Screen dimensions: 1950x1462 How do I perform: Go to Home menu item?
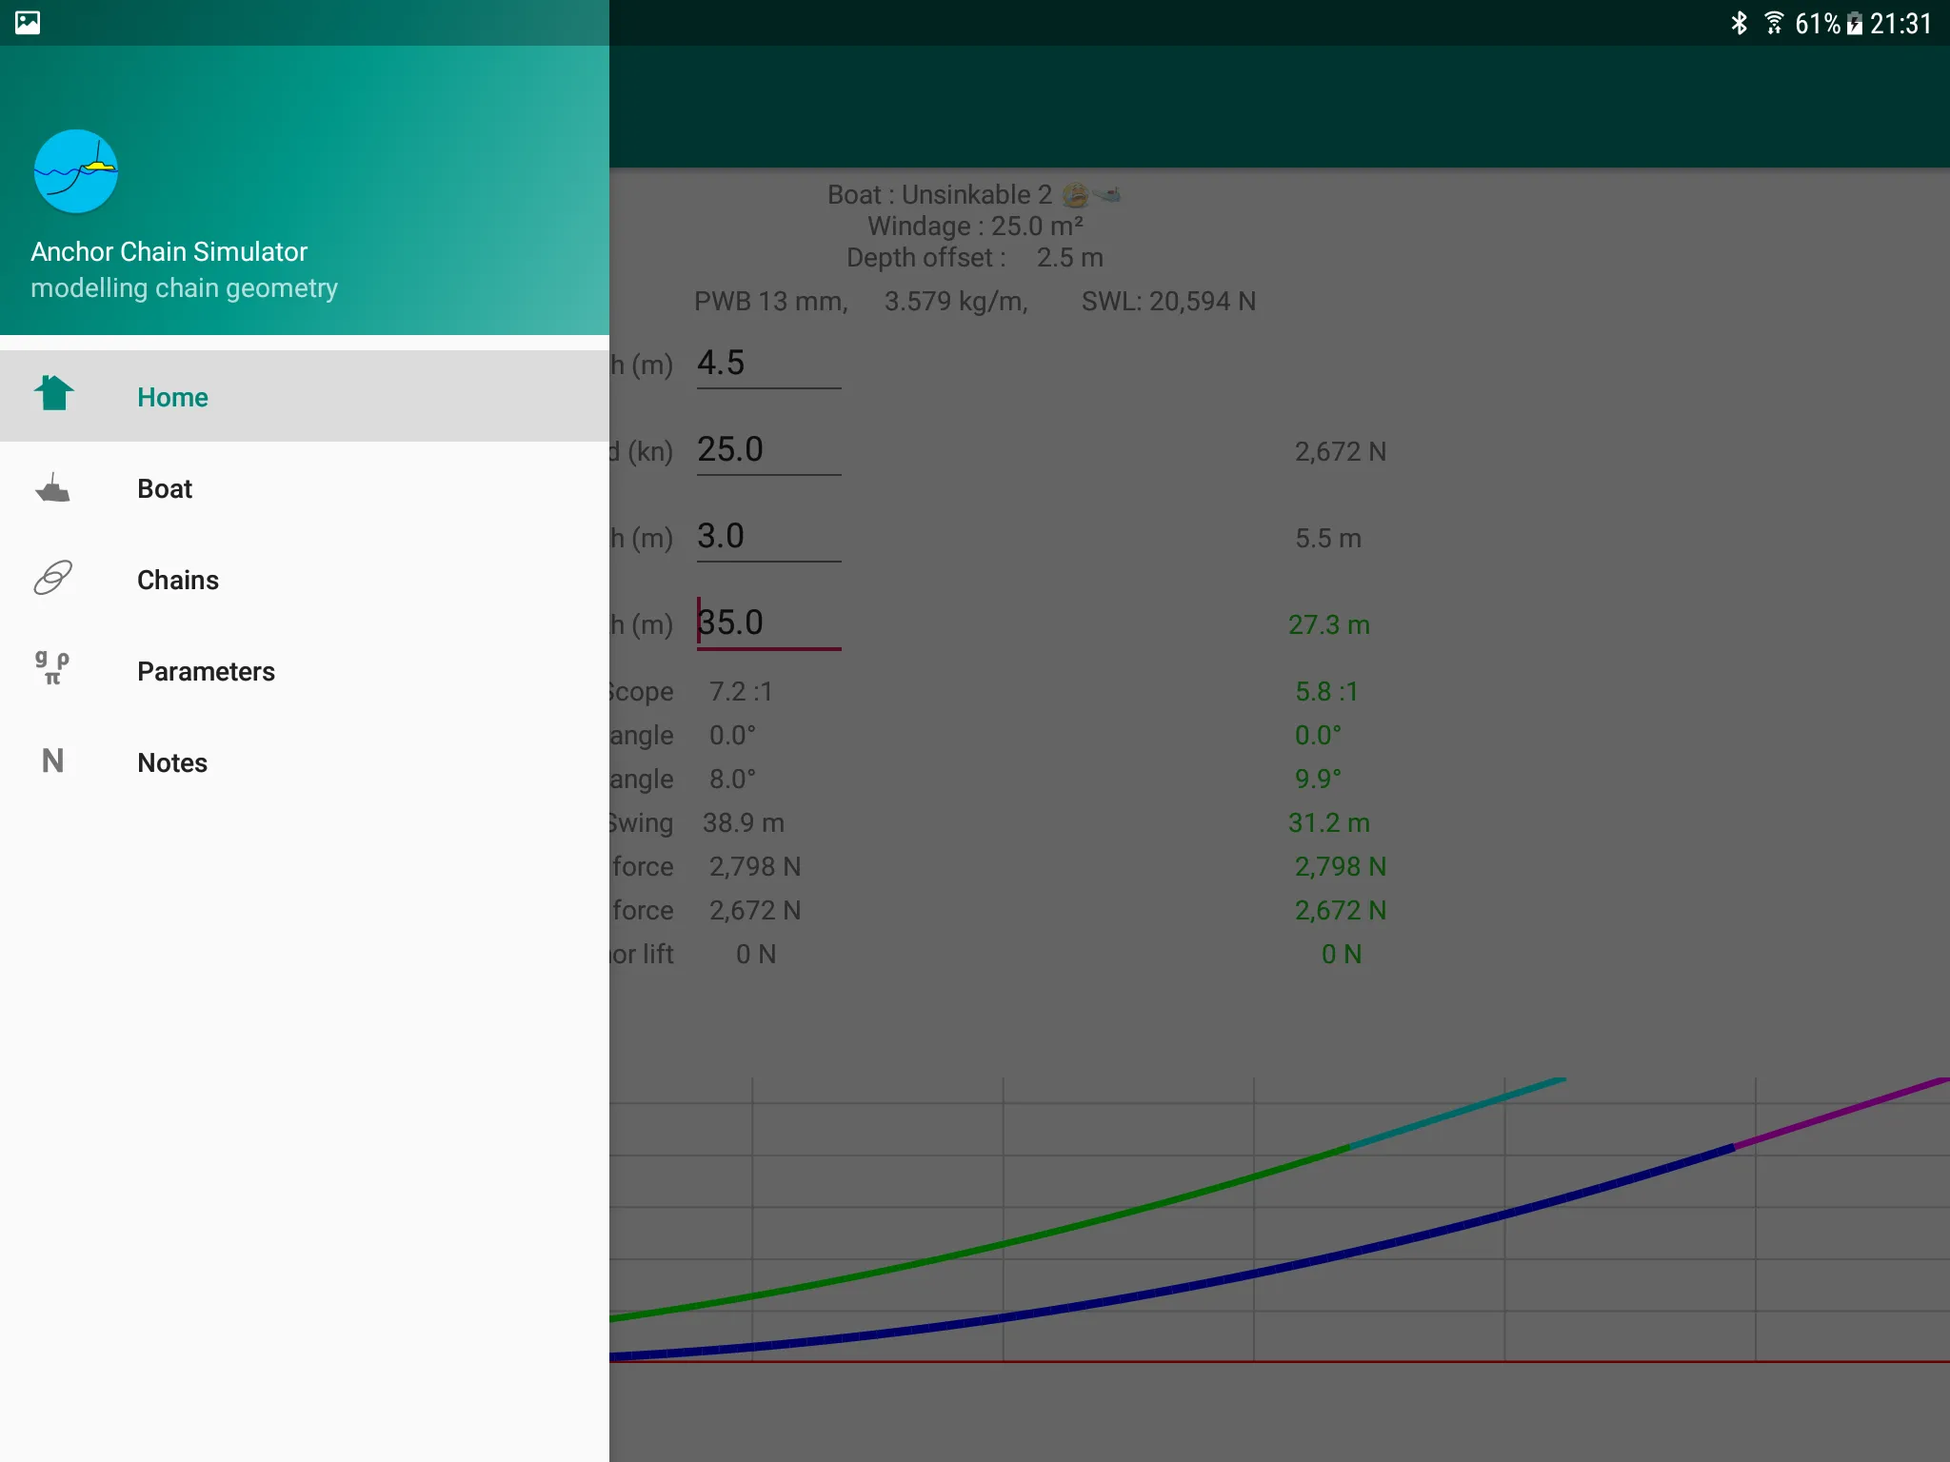(305, 396)
